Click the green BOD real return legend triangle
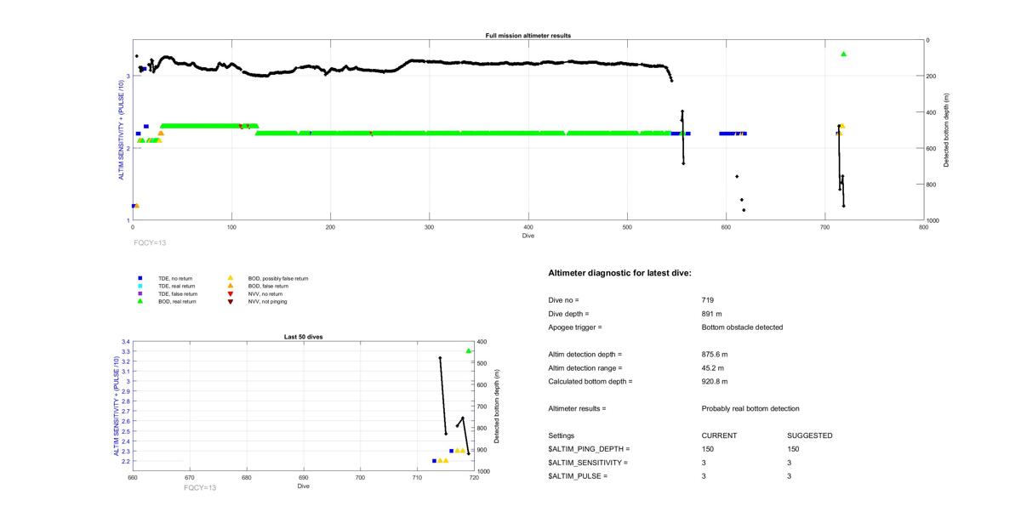This screenshot has height=529, width=1021. click(140, 301)
